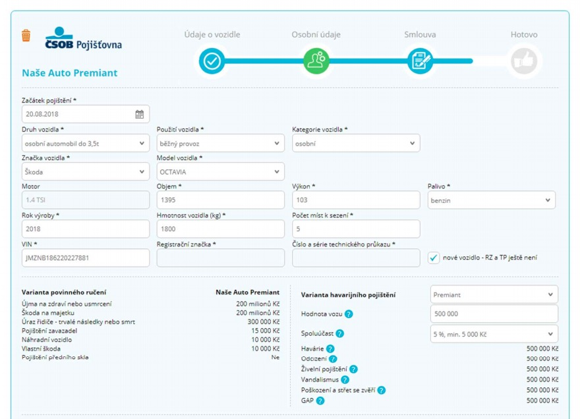Click the Újma na zdraví nebo usmrcení row

pyautogui.click(x=150, y=304)
